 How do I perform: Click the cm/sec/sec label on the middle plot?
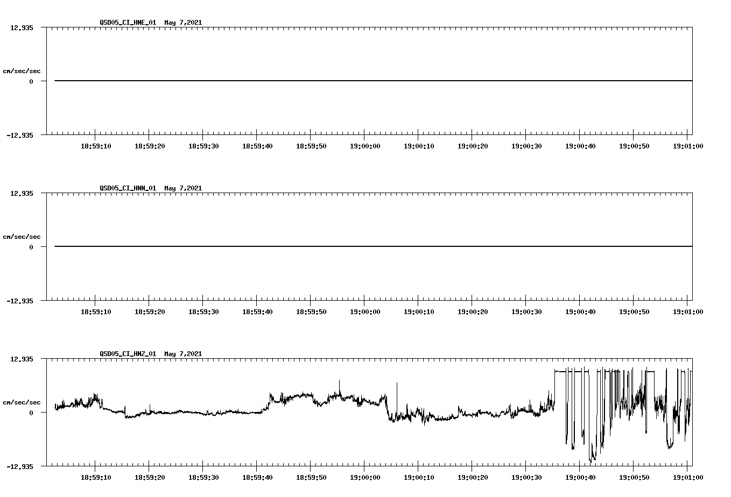tap(22, 236)
